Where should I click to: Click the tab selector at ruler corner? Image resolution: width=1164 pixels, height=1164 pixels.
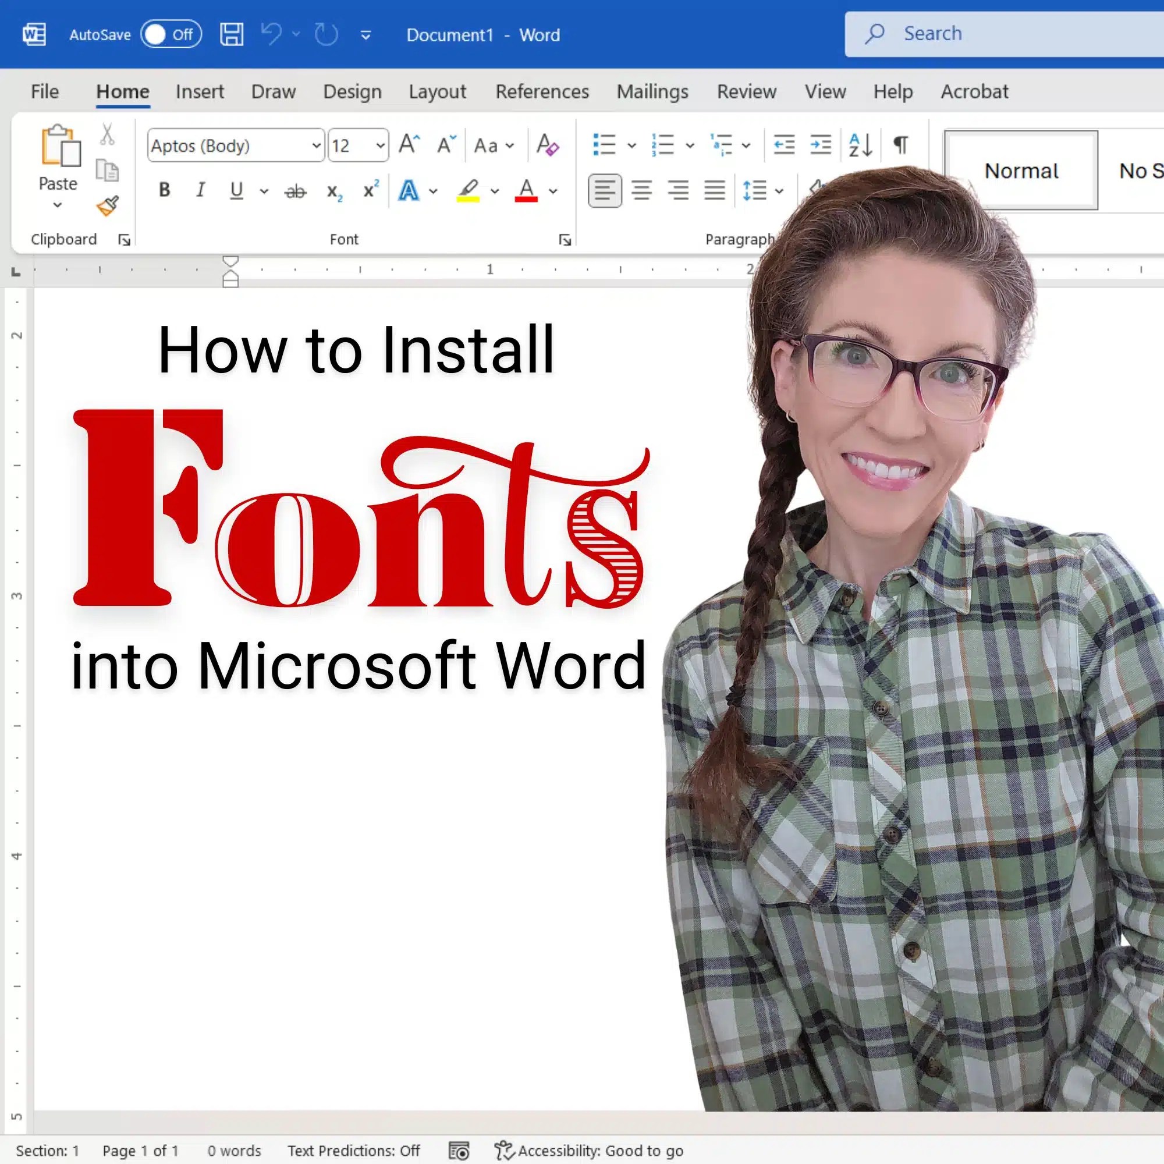tap(16, 272)
